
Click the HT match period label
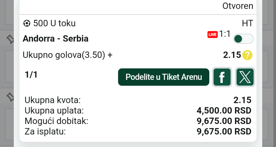(248, 23)
